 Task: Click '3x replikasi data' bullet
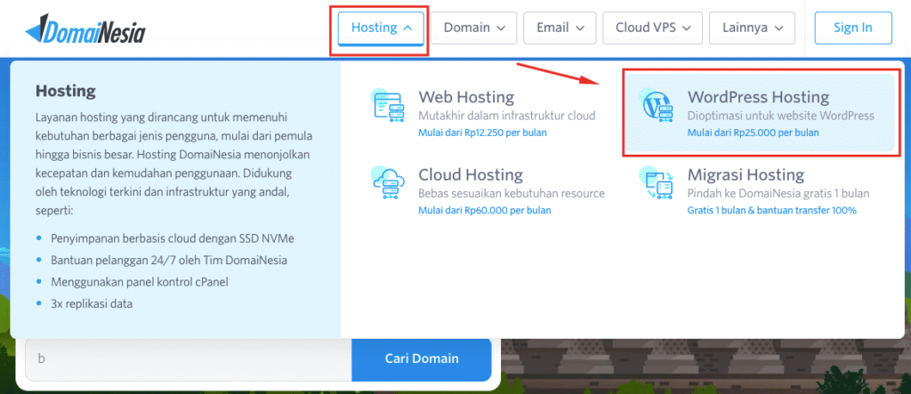coord(92,303)
